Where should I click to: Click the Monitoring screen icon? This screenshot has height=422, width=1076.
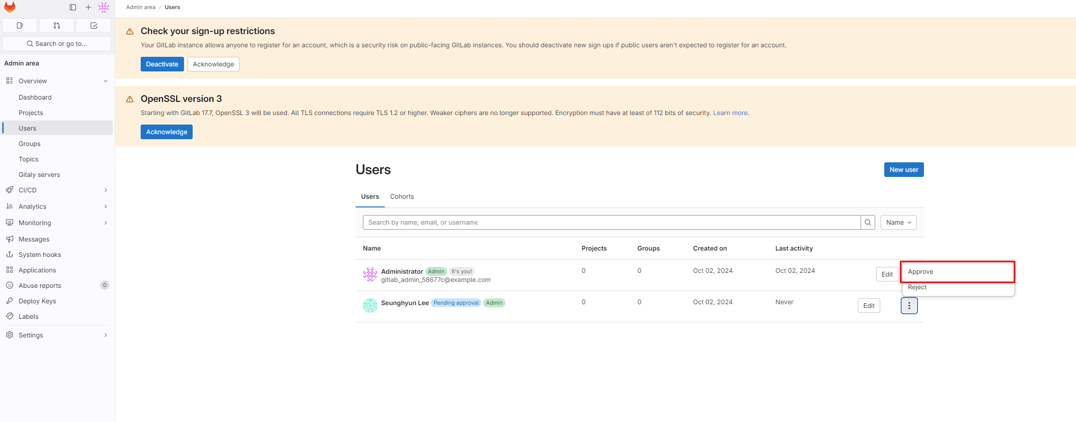coord(10,222)
